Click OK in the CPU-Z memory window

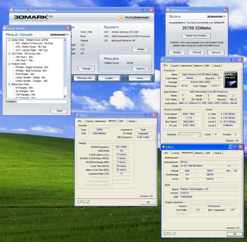(148, 202)
